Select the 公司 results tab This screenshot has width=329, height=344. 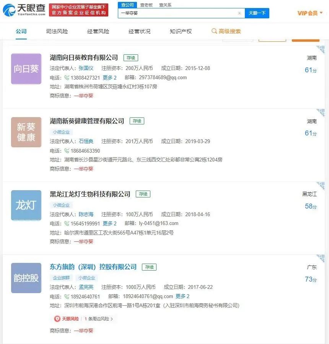(x=21, y=31)
